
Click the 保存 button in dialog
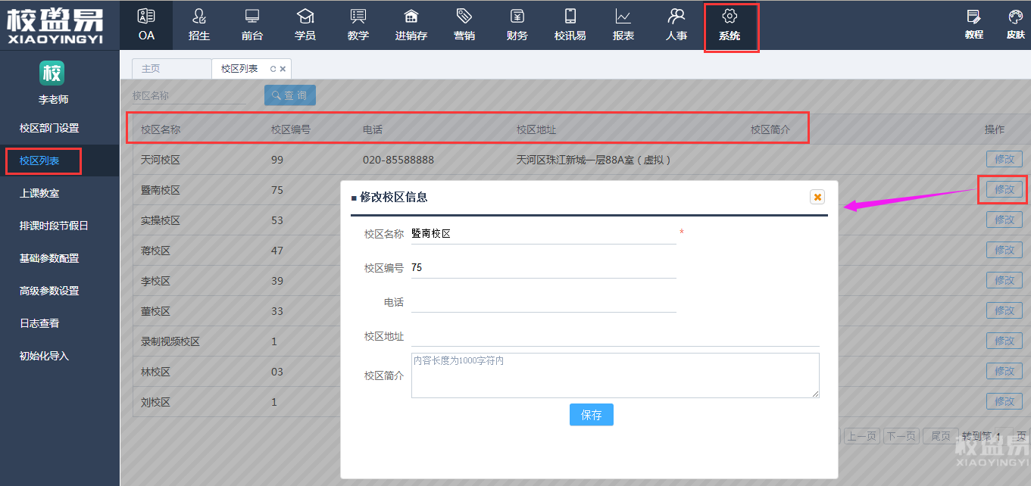591,415
